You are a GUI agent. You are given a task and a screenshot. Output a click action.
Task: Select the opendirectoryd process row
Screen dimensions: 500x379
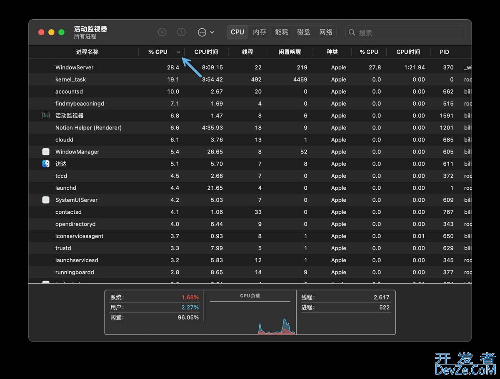point(250,224)
